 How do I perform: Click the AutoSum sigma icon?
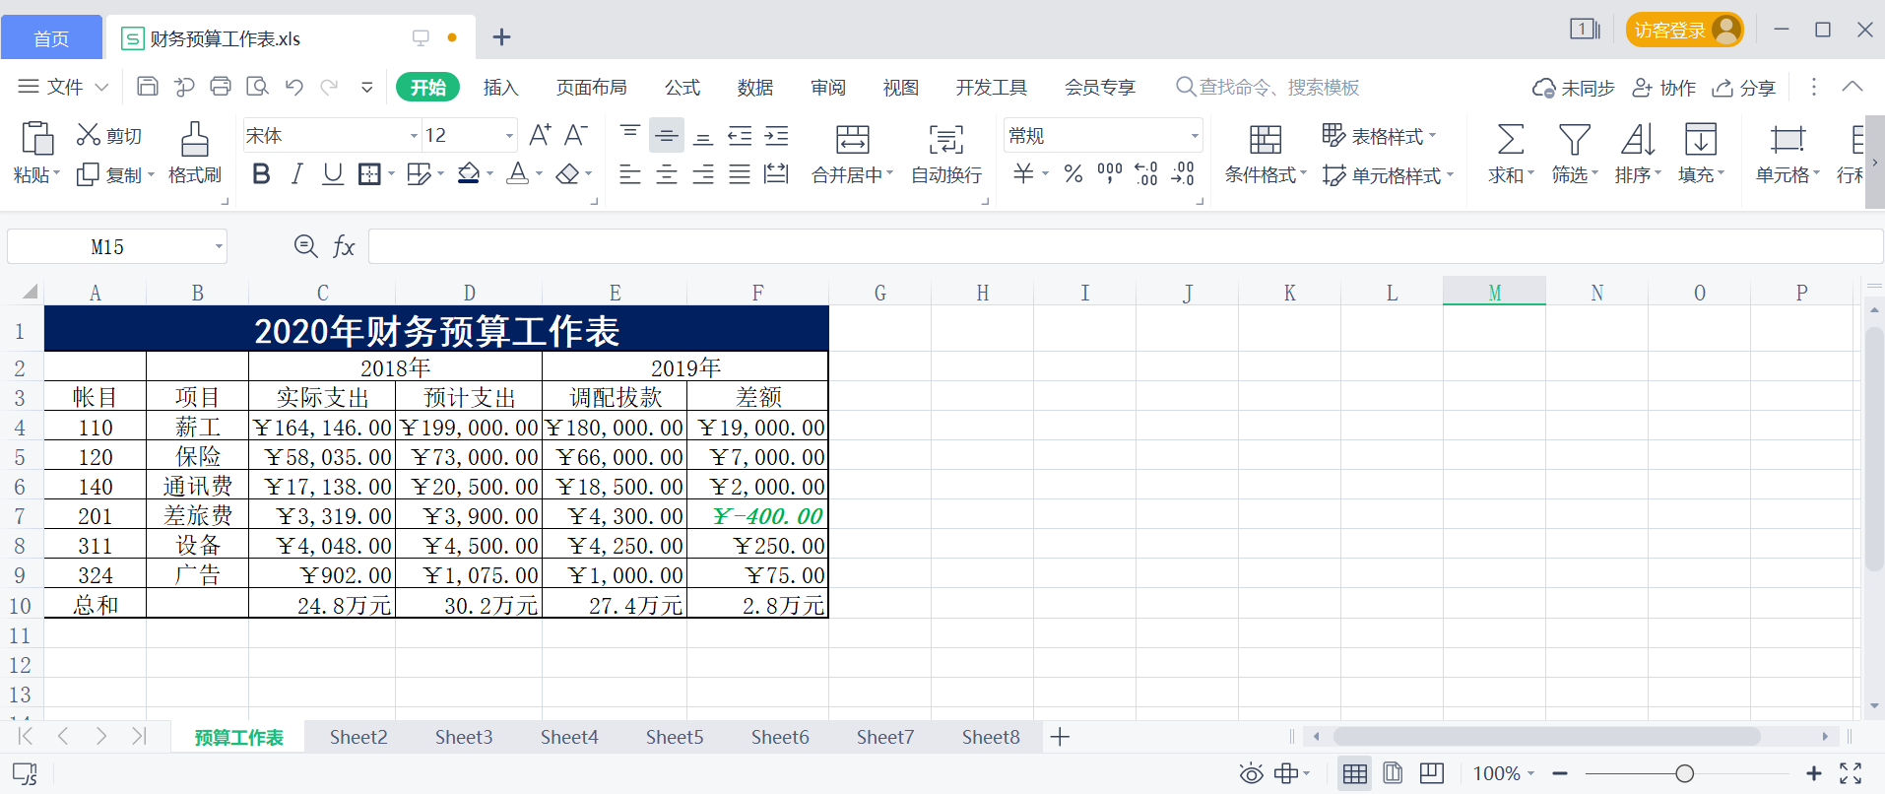tap(1510, 139)
